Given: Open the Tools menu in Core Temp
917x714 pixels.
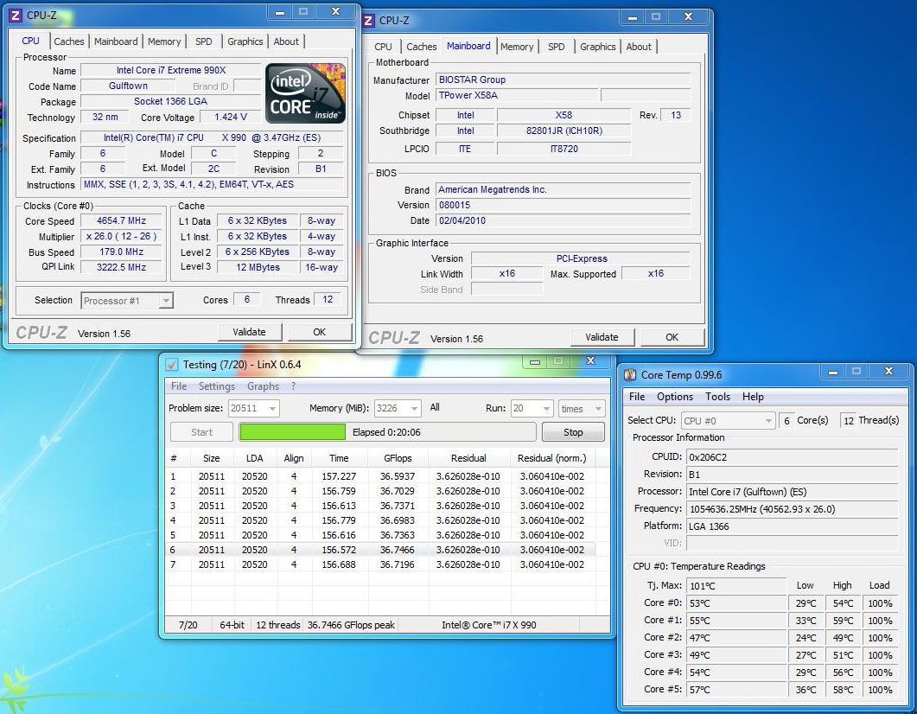Looking at the screenshot, I should coord(717,397).
